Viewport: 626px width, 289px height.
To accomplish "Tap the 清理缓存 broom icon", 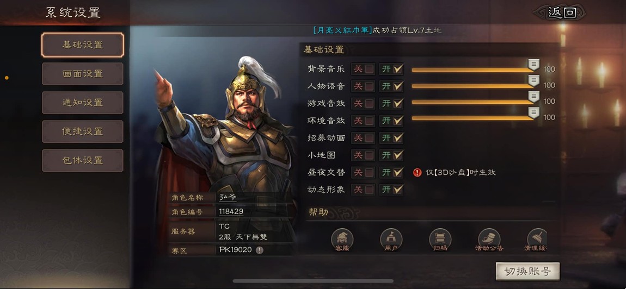I will [x=537, y=240].
